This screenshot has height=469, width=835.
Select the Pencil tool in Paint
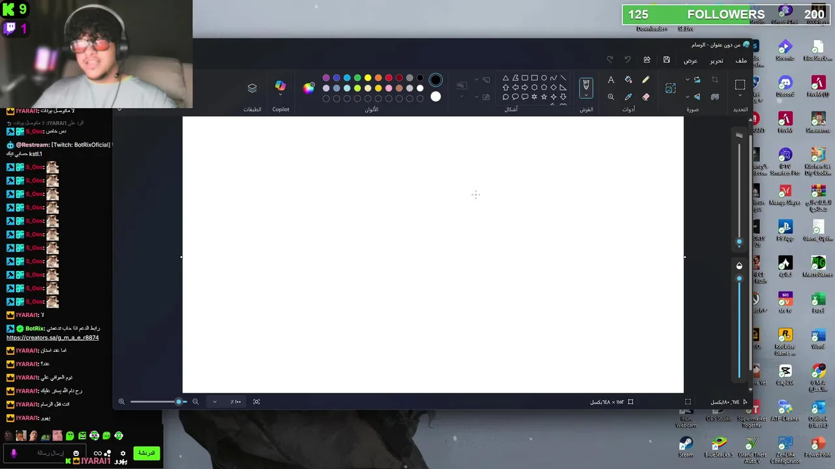[x=645, y=79]
